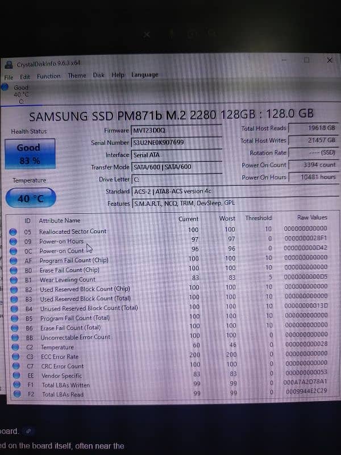Click Total Host Reads value 19618 GB
The image size is (341, 455).
(x=313, y=127)
